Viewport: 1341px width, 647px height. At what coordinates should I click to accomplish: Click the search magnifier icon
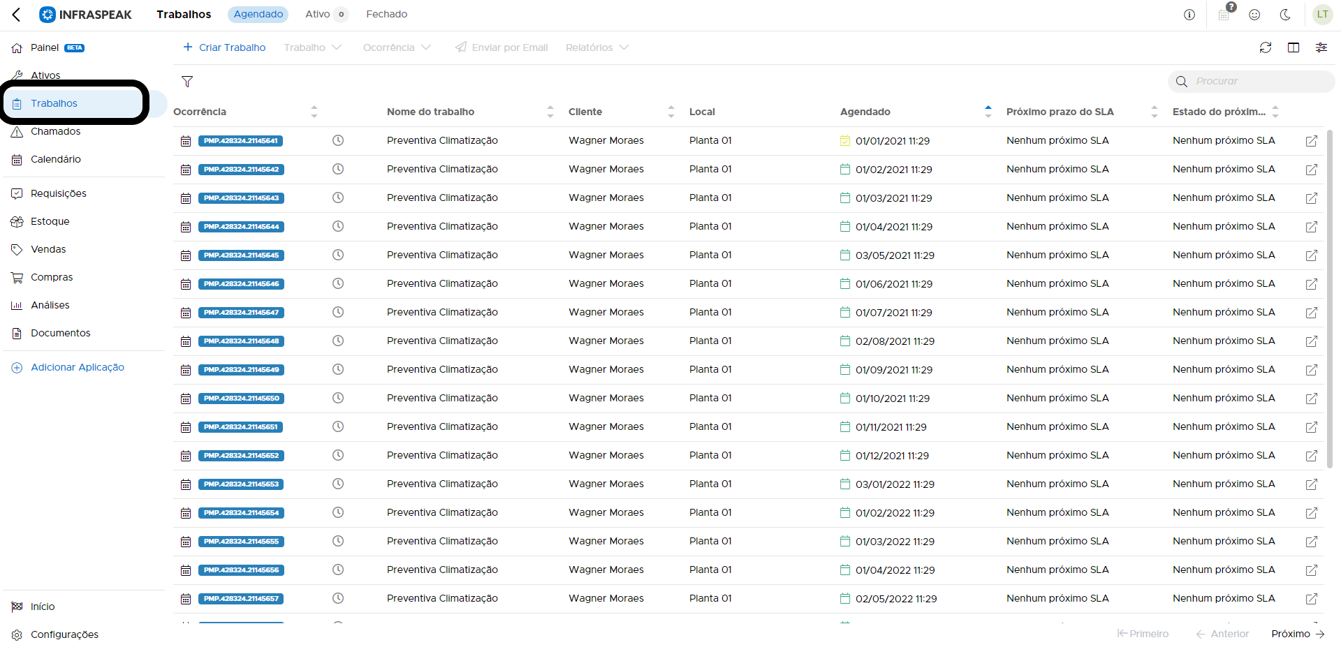tap(1182, 82)
